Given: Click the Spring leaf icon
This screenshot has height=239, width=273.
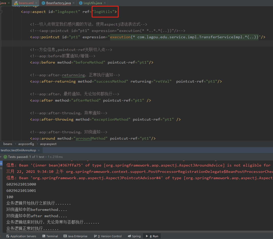Looking at the screenshot, I should click(x=129, y=236).
